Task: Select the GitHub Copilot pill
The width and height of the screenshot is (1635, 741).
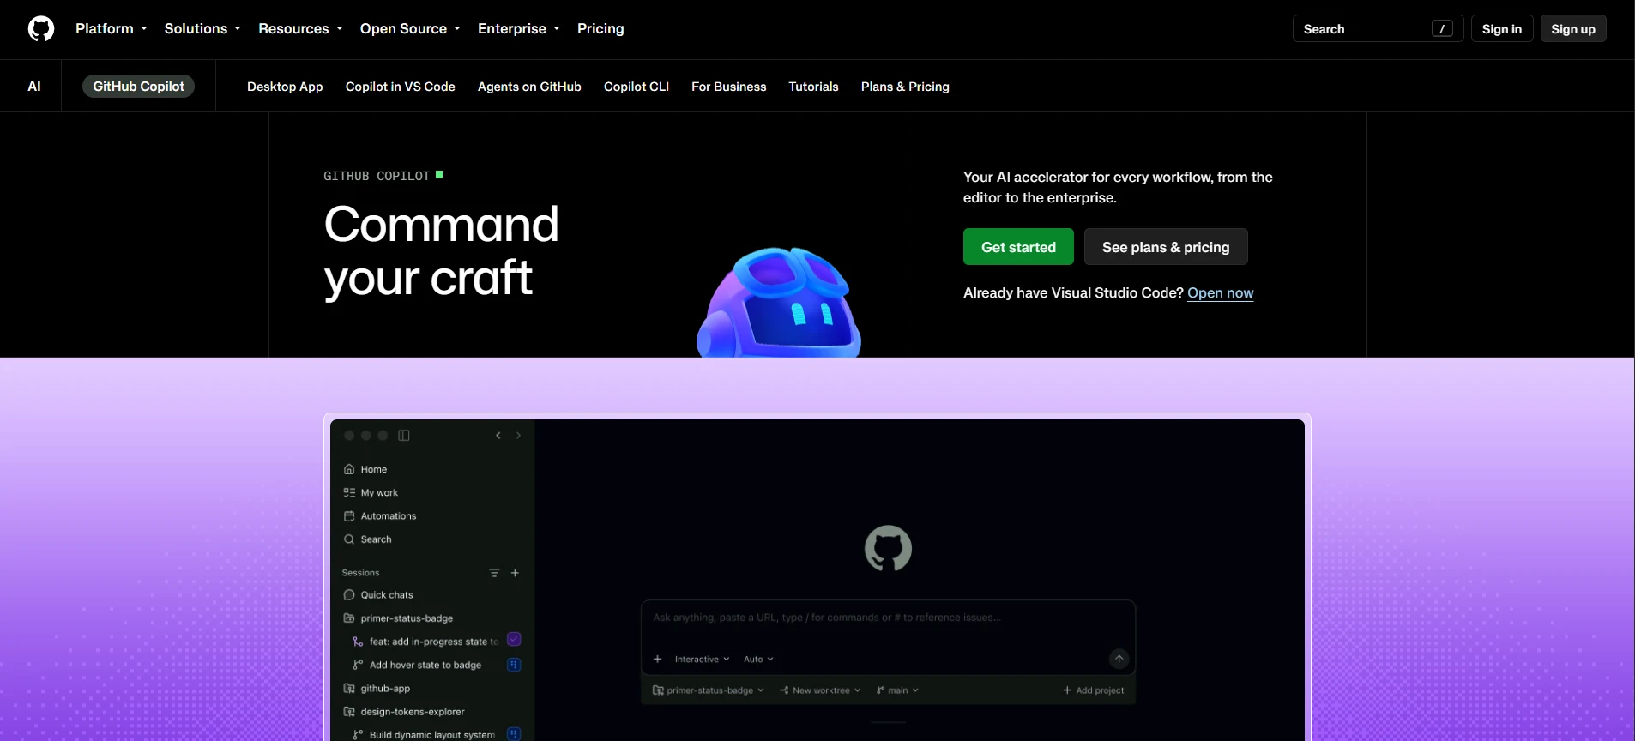Action: click(x=139, y=87)
